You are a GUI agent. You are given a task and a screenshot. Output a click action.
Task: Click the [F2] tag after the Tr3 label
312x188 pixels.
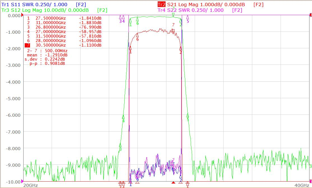click(102, 10)
